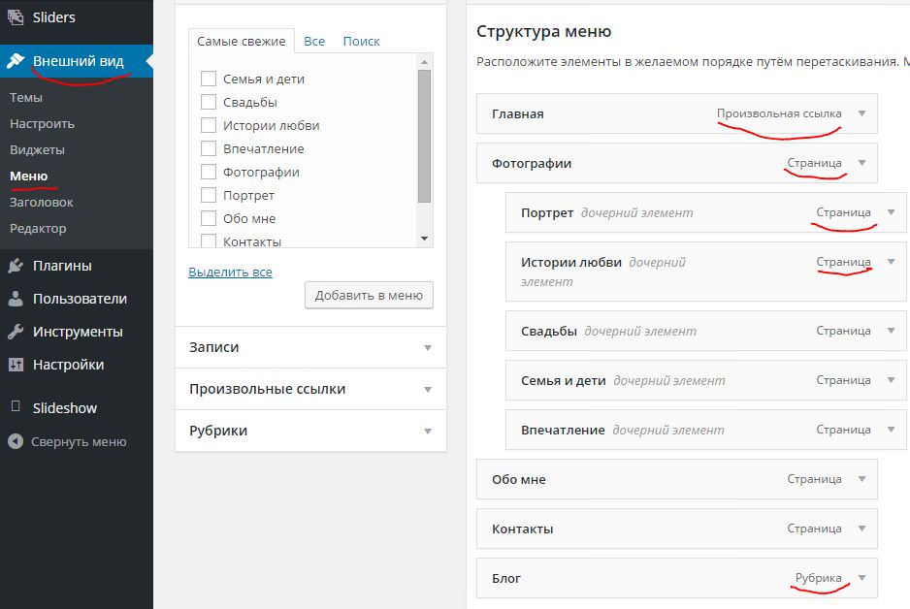Click the pages list scrollbar thumb
The image size is (910, 609).
(424, 137)
